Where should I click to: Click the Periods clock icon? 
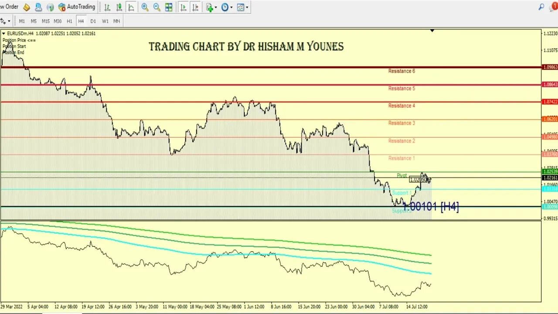click(x=225, y=7)
